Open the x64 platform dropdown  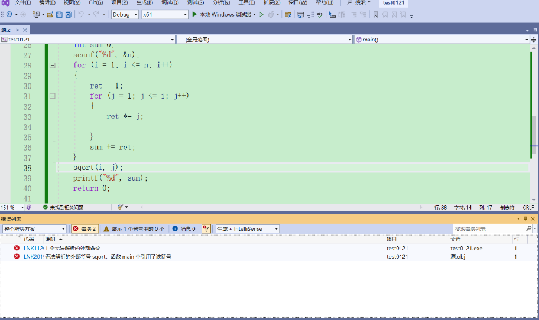coord(165,14)
